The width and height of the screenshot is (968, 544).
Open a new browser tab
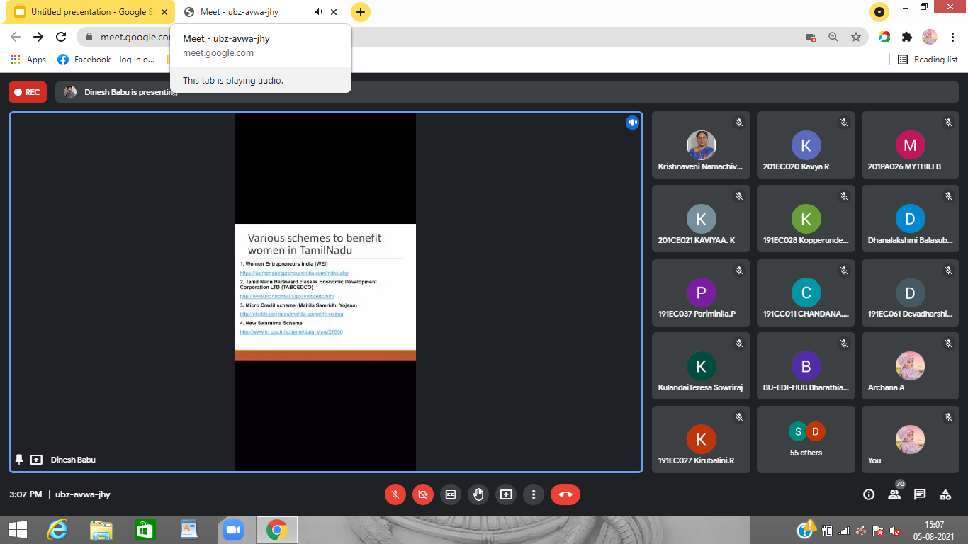point(361,12)
